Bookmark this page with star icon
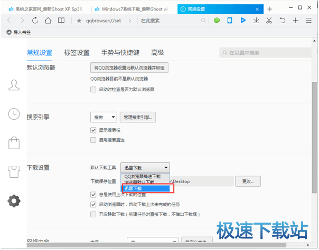The height and width of the screenshot is (250, 319). click(x=79, y=21)
